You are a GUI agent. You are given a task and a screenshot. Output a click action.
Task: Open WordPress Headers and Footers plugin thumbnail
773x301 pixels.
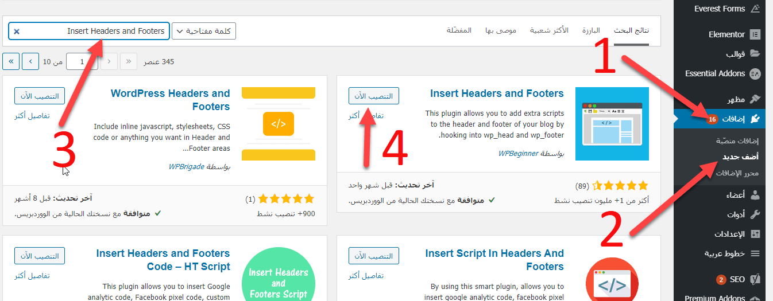click(279, 124)
